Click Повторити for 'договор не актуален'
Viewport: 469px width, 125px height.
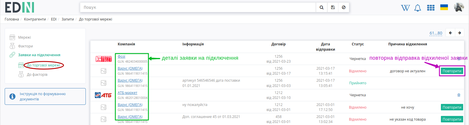point(452,71)
